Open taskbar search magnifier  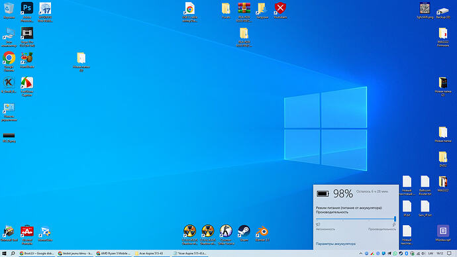point(13,254)
